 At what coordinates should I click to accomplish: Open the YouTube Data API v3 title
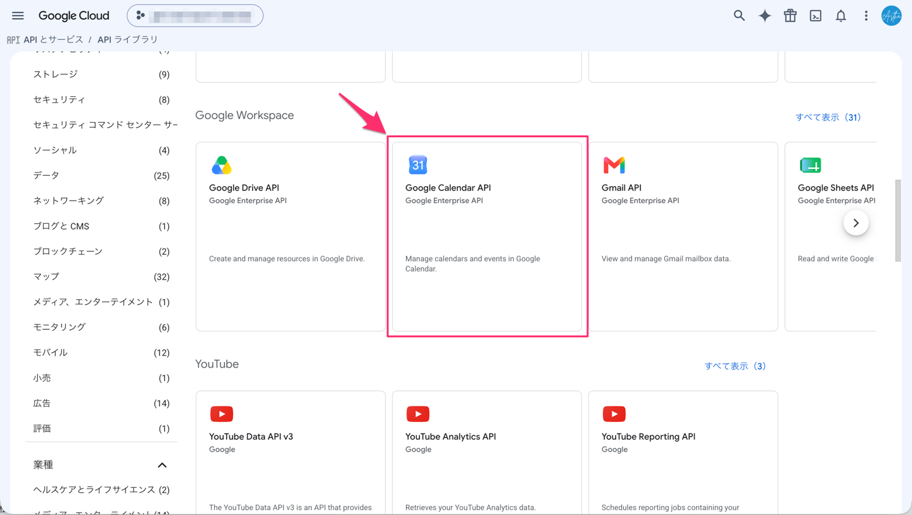251,437
